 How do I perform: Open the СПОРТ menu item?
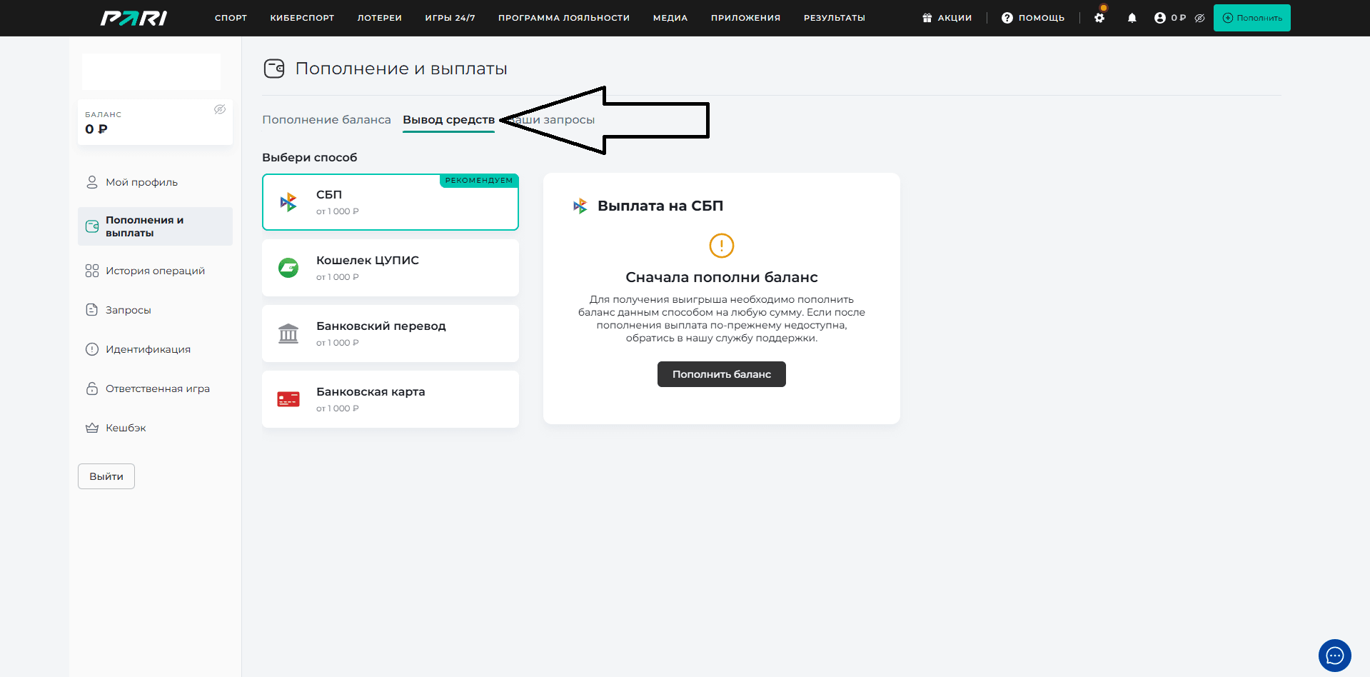pyautogui.click(x=231, y=18)
